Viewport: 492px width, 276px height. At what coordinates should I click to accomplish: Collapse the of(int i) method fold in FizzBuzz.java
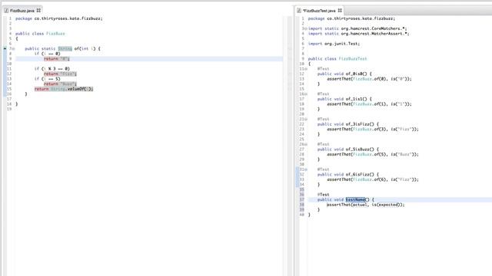coord(14,49)
